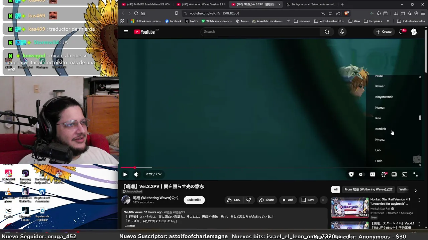This screenshot has height=240, width=428.
Task: Pick Krio from the language list
Action: click(378, 118)
